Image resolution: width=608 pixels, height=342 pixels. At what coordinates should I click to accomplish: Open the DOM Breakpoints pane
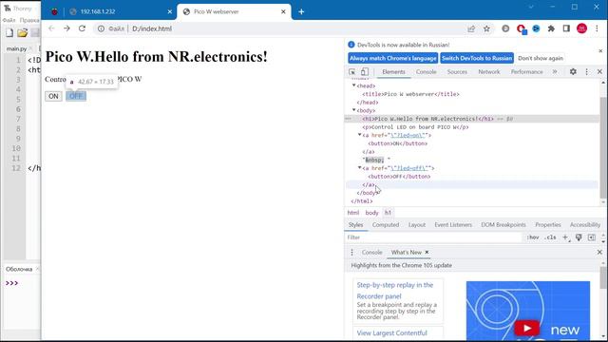(503, 225)
